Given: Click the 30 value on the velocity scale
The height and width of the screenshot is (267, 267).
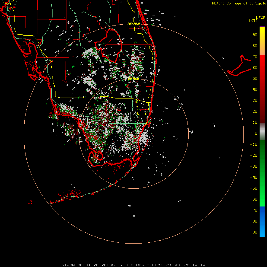Looking at the screenshot, I should coord(255,101).
